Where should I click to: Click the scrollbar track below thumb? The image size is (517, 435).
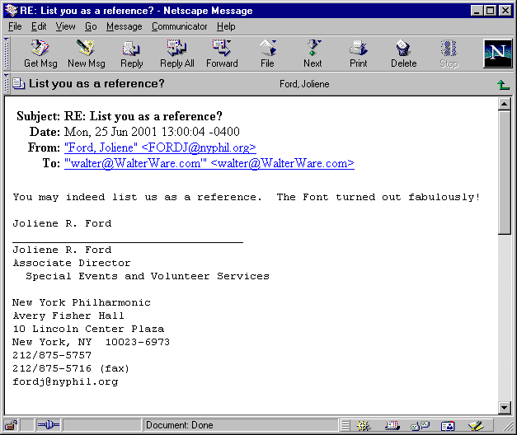pyautogui.click(x=504, y=318)
